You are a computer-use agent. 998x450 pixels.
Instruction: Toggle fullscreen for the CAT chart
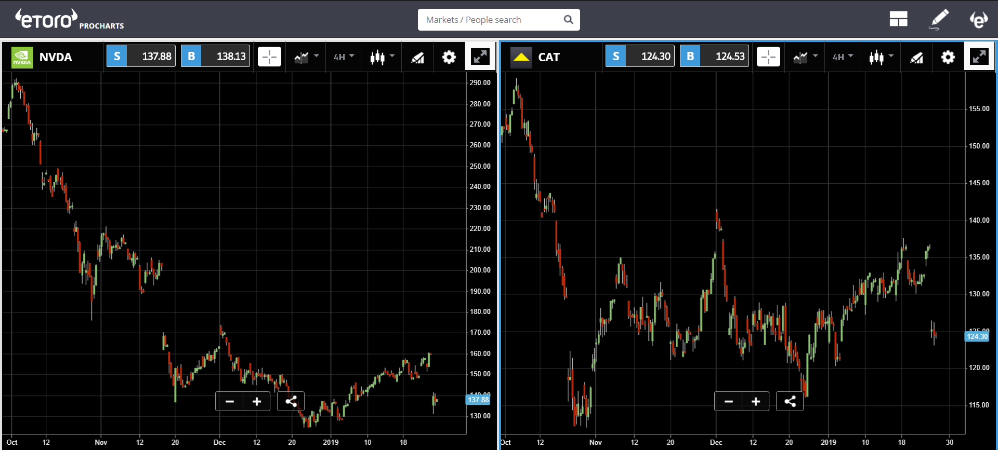pyautogui.click(x=979, y=57)
